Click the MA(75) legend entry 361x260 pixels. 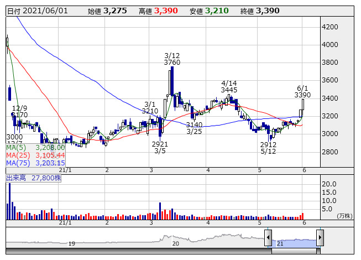pos(35,163)
